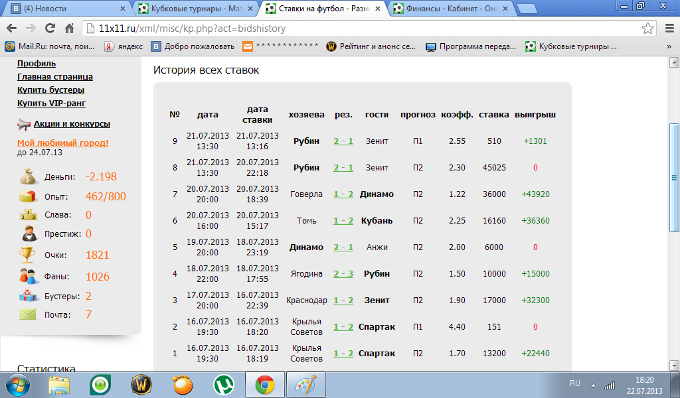Switch input language via RU indicator
The width and height of the screenshot is (680, 398).
coord(575,383)
